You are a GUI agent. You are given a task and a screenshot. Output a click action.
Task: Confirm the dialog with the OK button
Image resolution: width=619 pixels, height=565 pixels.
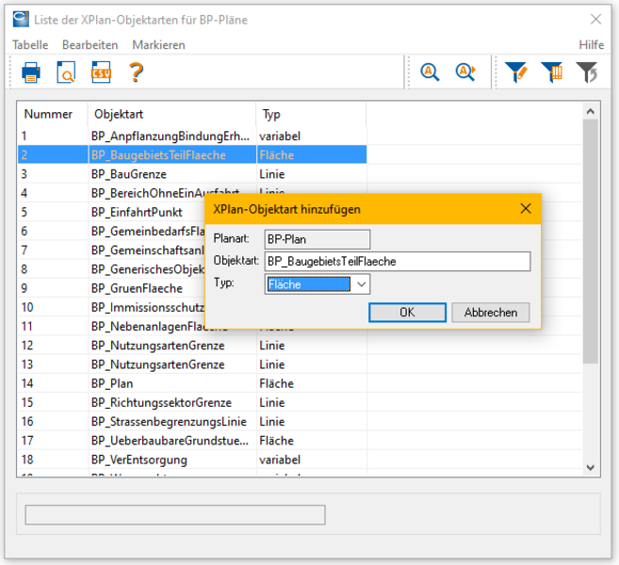(x=407, y=313)
